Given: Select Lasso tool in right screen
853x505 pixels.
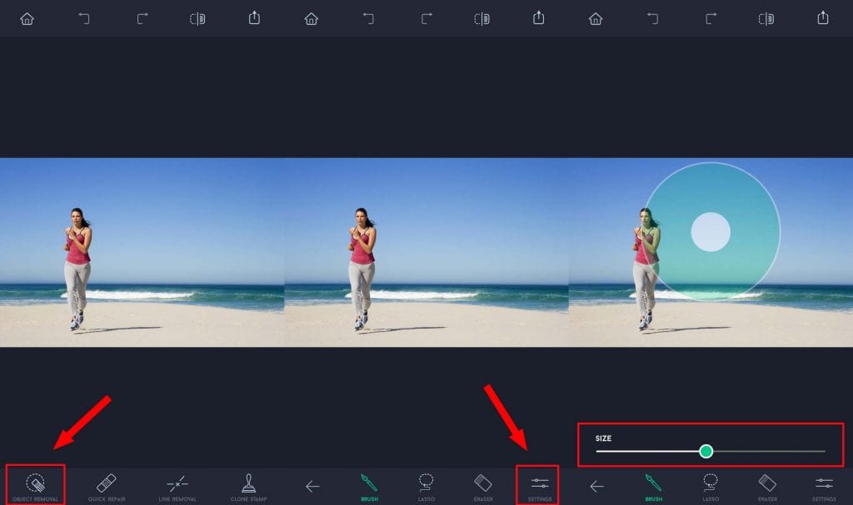Looking at the screenshot, I should click(x=711, y=487).
